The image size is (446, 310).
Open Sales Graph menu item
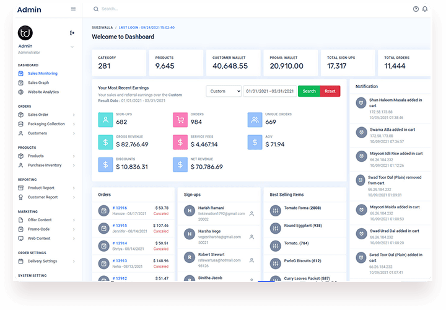tap(38, 82)
